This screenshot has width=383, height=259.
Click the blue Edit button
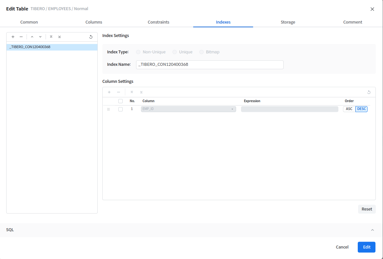click(366, 247)
